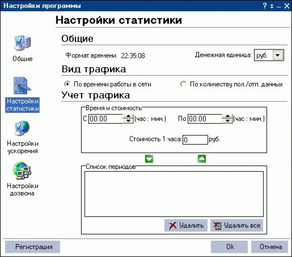Confirm settings with the Ok button
Viewport: 292px width, 257px height.
[229, 247]
